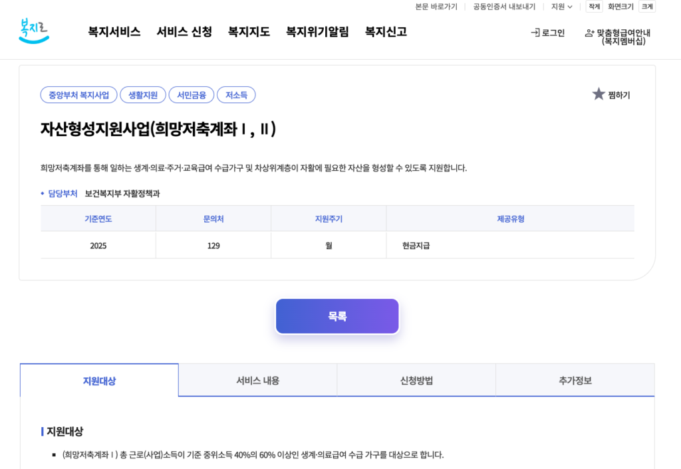The width and height of the screenshot is (681, 469).
Task: Open the 복지서비스 menu
Action: (x=113, y=31)
